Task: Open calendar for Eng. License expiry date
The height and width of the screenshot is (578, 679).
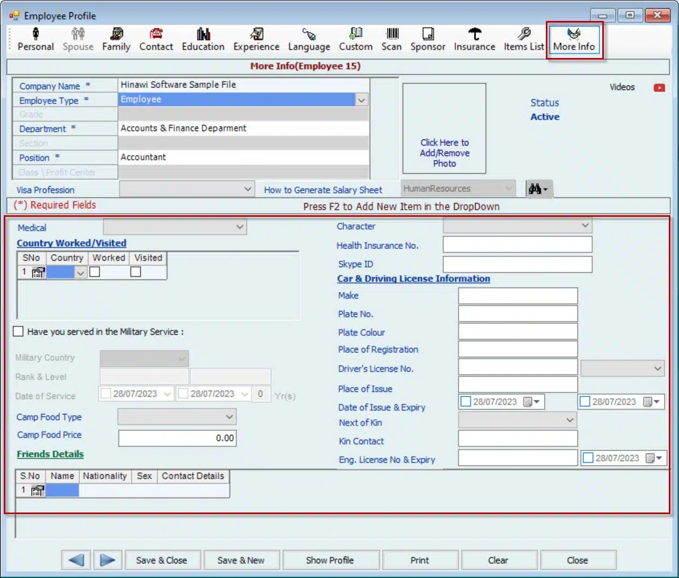Action: point(654,458)
